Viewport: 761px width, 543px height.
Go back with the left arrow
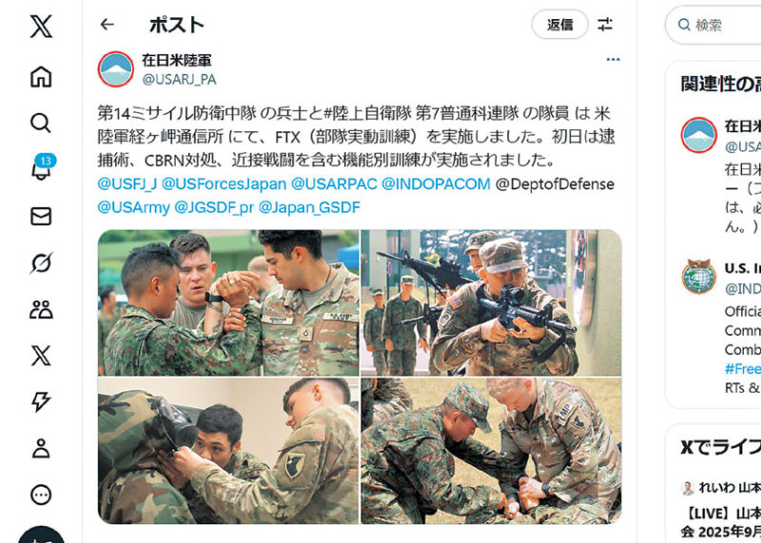click(x=107, y=25)
